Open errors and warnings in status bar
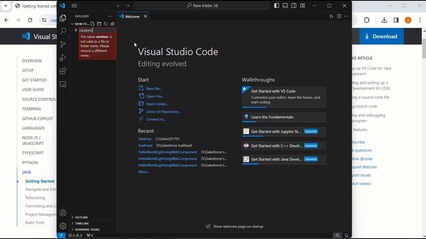The image size is (426, 239). (x=75, y=235)
